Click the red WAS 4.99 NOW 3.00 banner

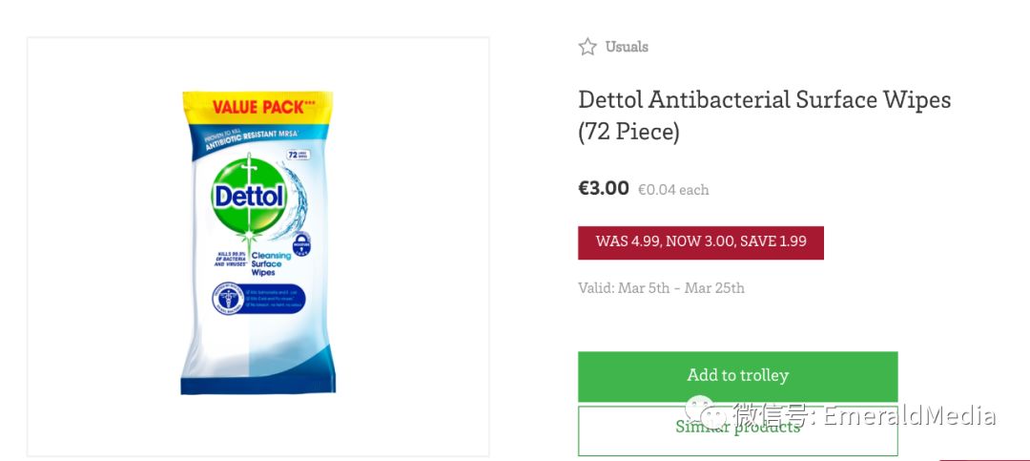pyautogui.click(x=701, y=242)
